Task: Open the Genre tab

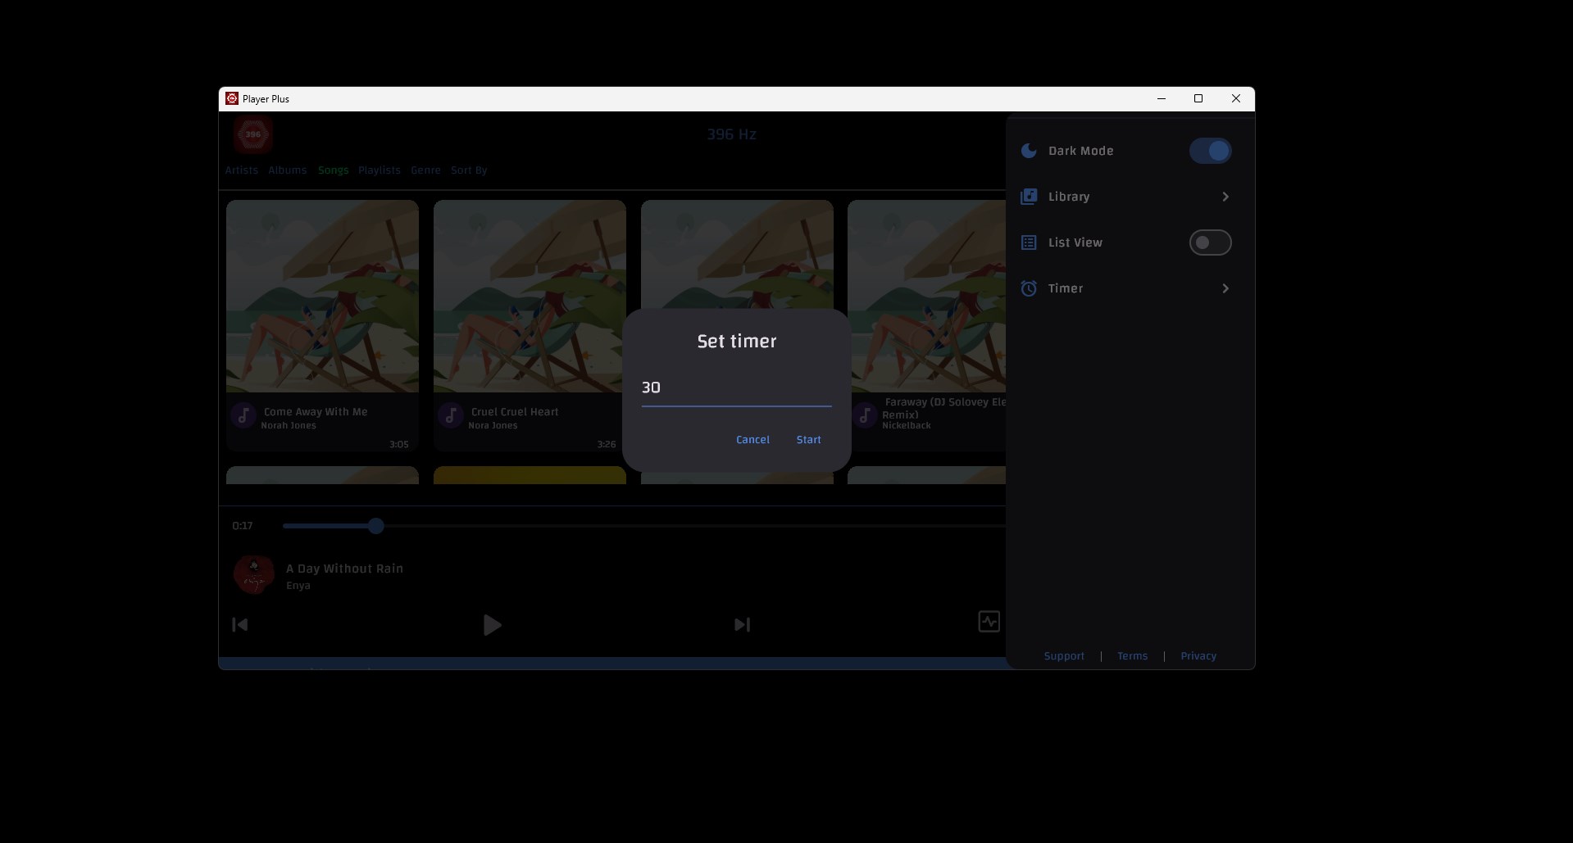Action: (x=426, y=170)
